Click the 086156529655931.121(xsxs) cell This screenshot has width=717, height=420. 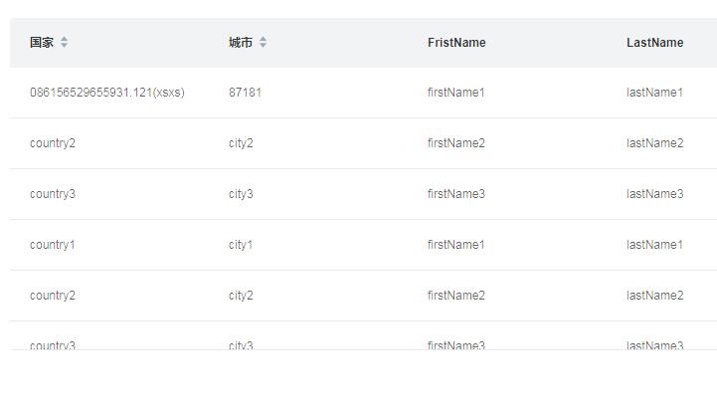pyautogui.click(x=107, y=93)
